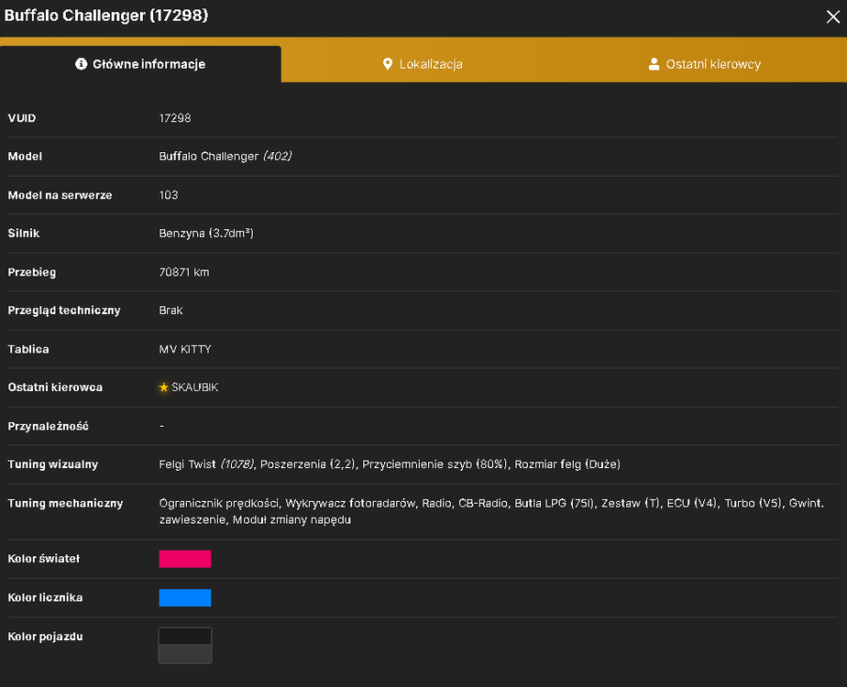Click the Model na serwerze value 103
The height and width of the screenshot is (687, 847).
tap(168, 195)
